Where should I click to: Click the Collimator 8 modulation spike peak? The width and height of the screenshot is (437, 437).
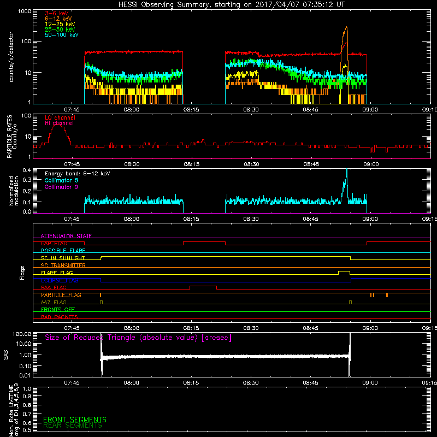click(346, 170)
